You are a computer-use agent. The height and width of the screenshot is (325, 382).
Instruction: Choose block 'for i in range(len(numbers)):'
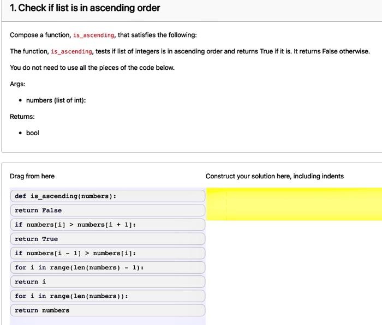108,296
